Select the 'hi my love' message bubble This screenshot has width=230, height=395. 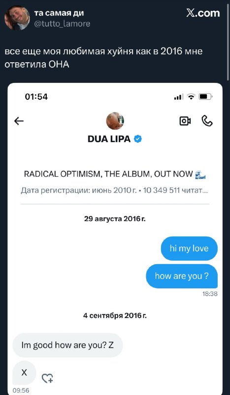pyautogui.click(x=189, y=248)
